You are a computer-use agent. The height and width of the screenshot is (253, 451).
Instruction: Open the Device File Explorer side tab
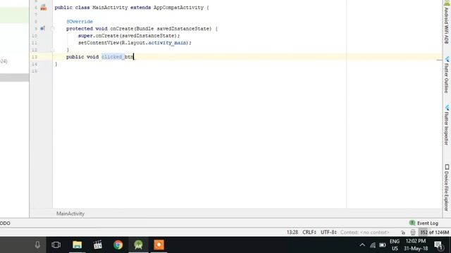447,188
